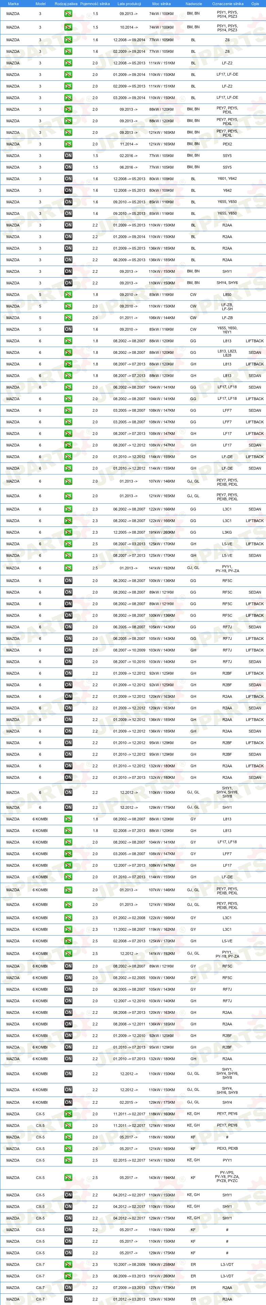Click the Model column header
This screenshot has height=1305, width=266.
click(x=40, y=3)
